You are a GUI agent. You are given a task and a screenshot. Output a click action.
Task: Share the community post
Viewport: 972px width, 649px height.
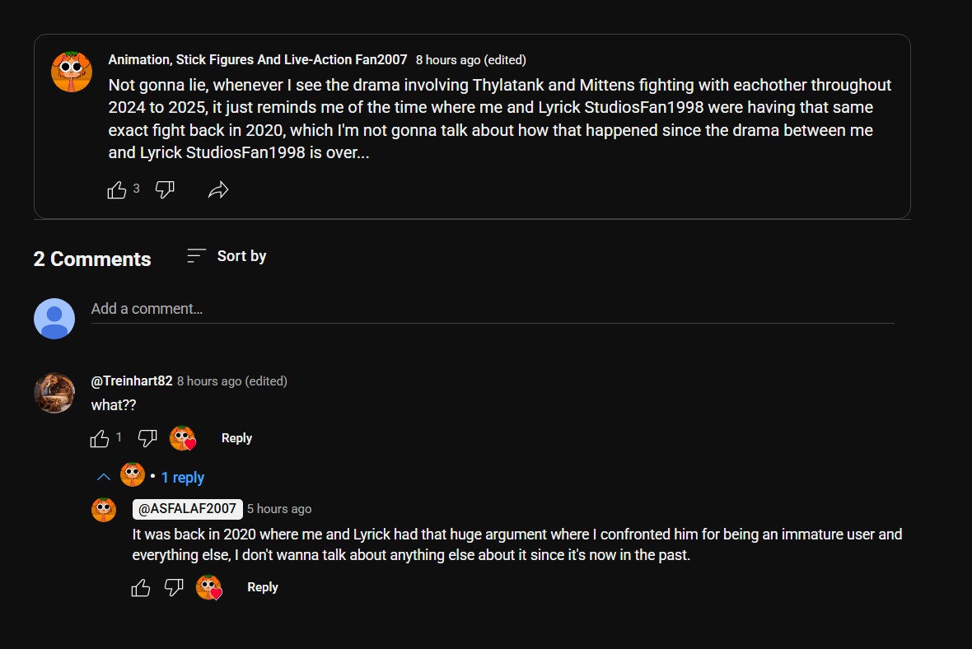[218, 190]
